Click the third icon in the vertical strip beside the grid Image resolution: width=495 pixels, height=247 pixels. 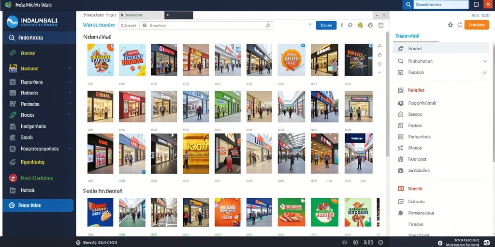click(380, 64)
